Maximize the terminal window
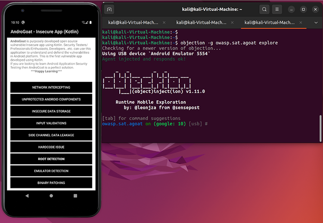The width and height of the screenshot is (323, 223). pyautogui.click(x=304, y=9)
